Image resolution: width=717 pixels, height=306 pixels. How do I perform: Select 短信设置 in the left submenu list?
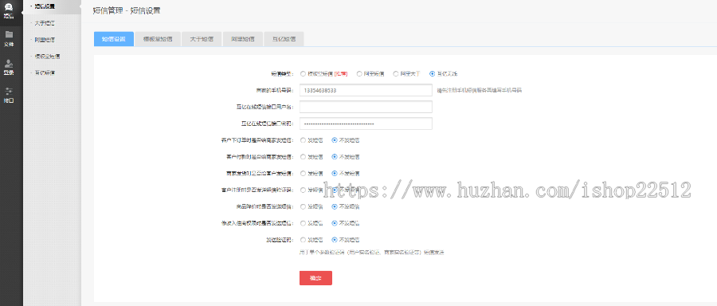point(45,6)
